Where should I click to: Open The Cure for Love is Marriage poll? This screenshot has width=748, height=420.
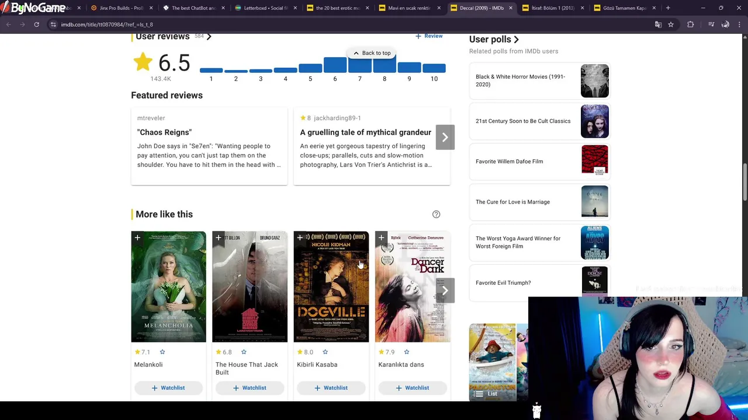point(539,202)
